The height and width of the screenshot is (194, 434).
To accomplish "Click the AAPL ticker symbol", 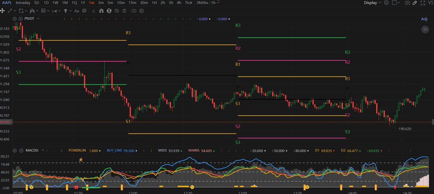I will [x=7, y=3].
